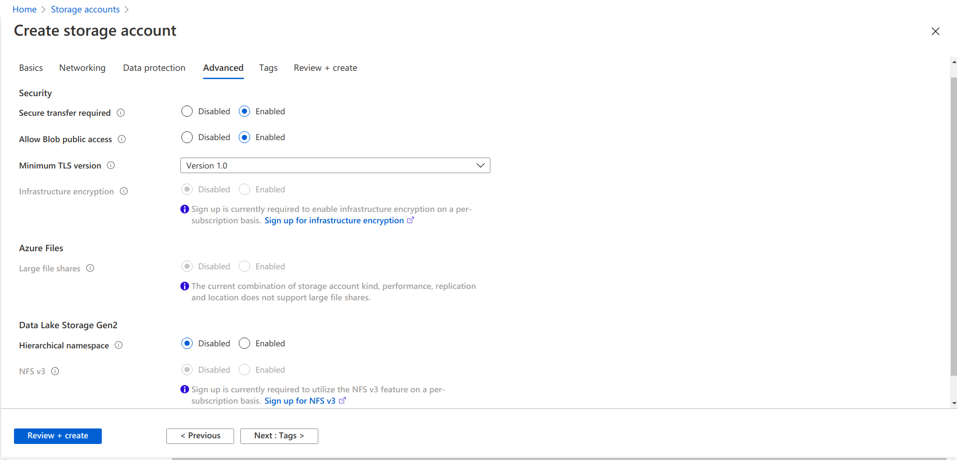Open the Minimum TLS version info tooltip
This screenshot has width=957, height=460.
pyautogui.click(x=111, y=165)
